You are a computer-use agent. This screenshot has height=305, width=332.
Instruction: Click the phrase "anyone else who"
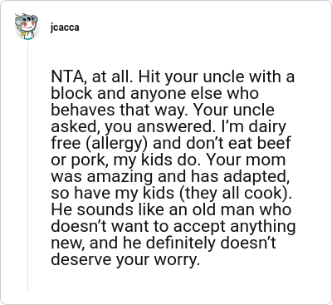tap(194, 93)
